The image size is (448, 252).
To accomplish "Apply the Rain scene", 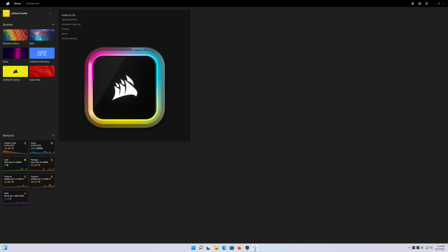I will [42, 35].
